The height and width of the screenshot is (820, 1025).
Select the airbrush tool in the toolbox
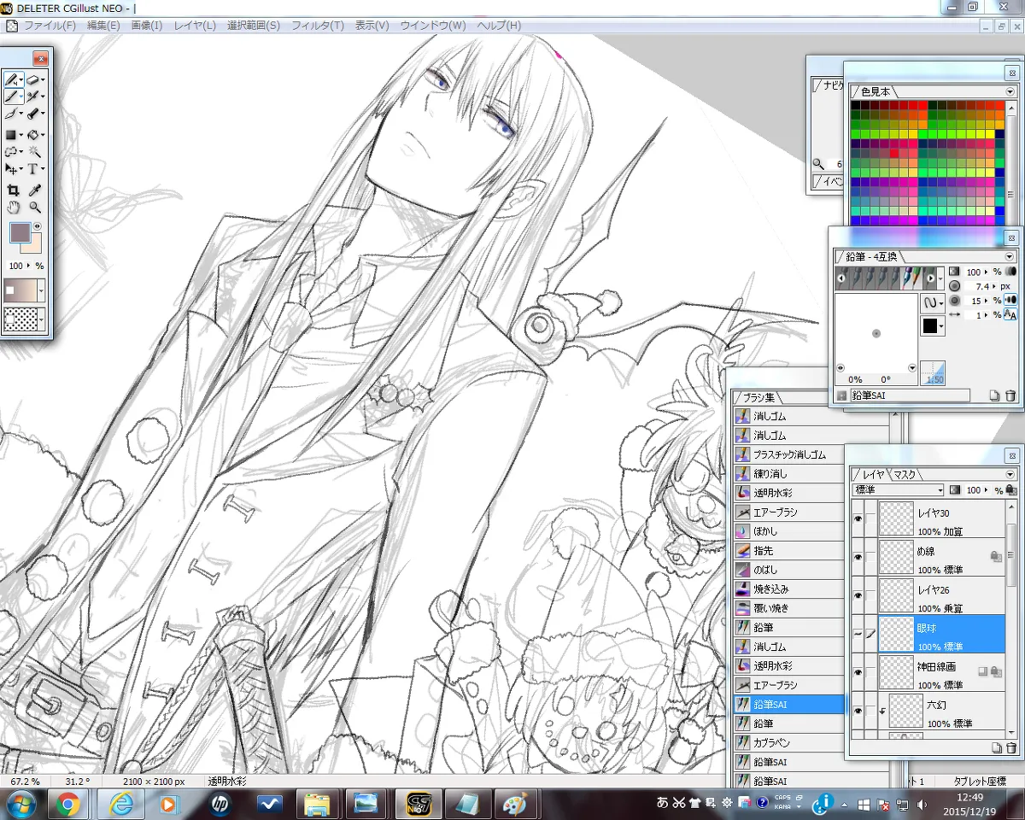(33, 97)
